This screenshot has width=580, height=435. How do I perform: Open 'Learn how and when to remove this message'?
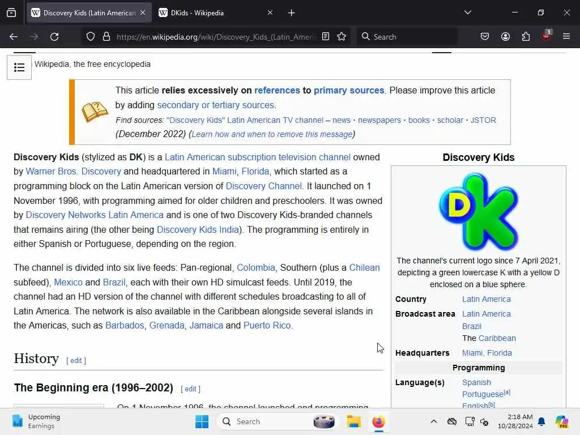(x=272, y=134)
